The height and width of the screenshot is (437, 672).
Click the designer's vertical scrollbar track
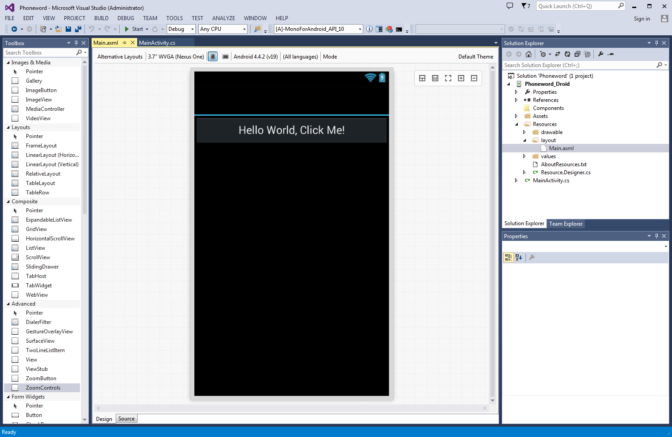[x=492, y=232]
